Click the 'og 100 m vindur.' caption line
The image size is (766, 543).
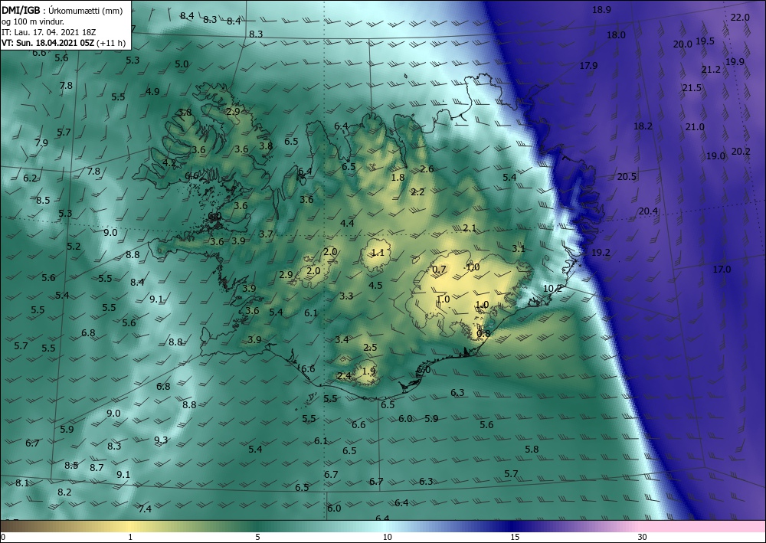pyautogui.click(x=33, y=21)
